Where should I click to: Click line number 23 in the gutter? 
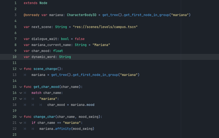point(14,135)
